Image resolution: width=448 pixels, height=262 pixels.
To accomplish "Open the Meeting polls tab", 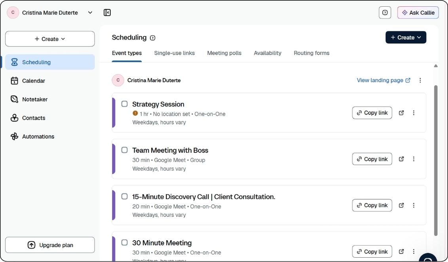I will click(x=224, y=53).
